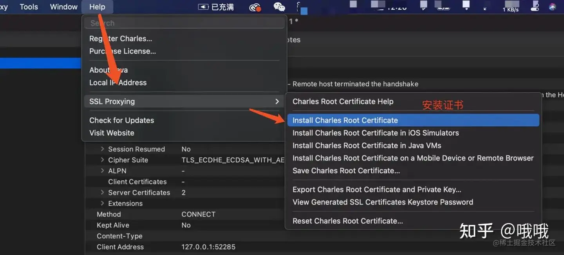Viewport: 564px width, 255px height.
Task: Select the Method row label
Action: pyautogui.click(x=109, y=214)
